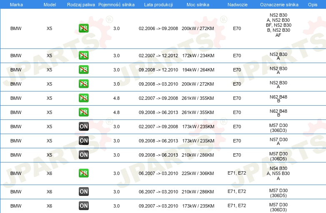This screenshot has width=326, height=213.
Task: Click the Nadwozie column header
Action: pos(237,4)
